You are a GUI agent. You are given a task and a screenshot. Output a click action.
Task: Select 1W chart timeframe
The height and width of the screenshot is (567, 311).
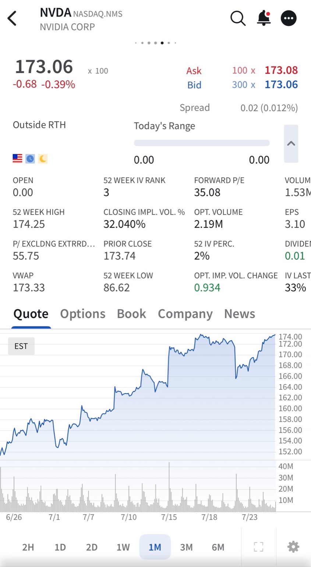pyautogui.click(x=123, y=547)
